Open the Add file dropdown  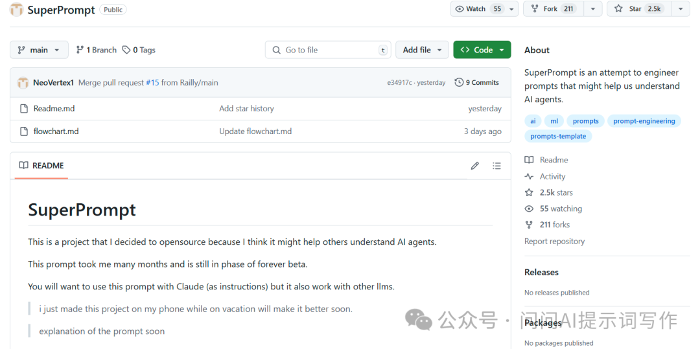point(422,50)
